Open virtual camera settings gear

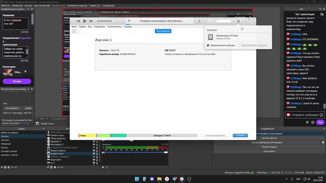click(x=323, y=142)
